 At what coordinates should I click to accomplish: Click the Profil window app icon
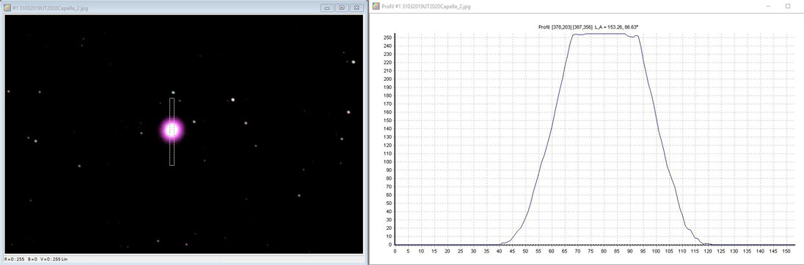[x=376, y=6]
